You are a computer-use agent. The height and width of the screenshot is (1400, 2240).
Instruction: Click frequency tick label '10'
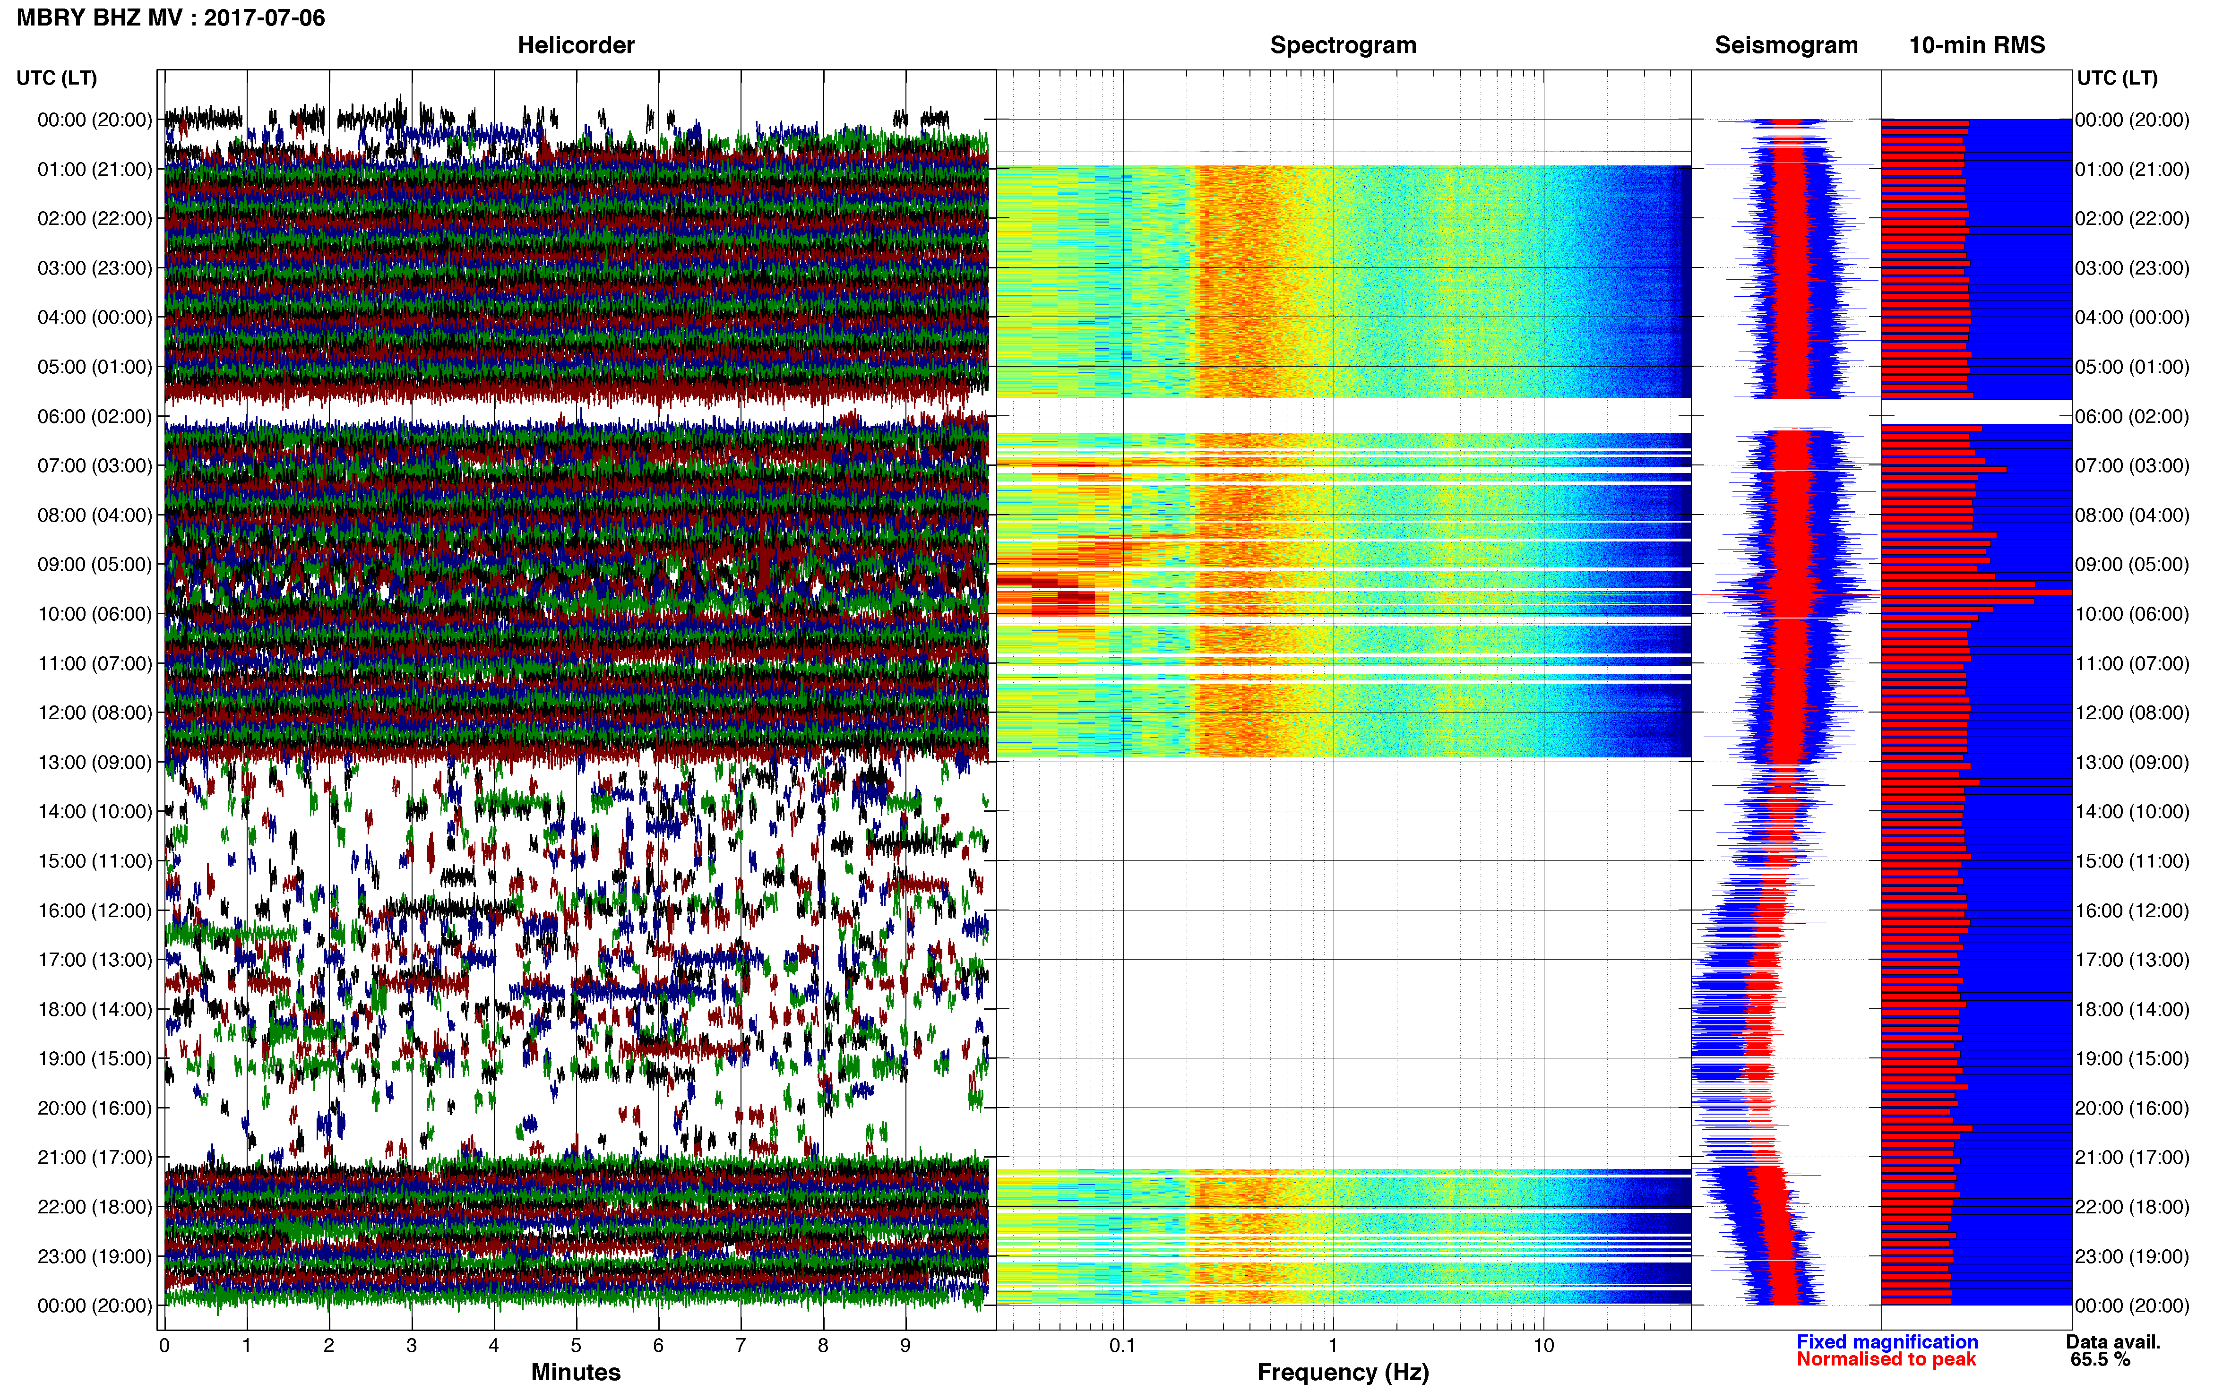[1543, 1345]
